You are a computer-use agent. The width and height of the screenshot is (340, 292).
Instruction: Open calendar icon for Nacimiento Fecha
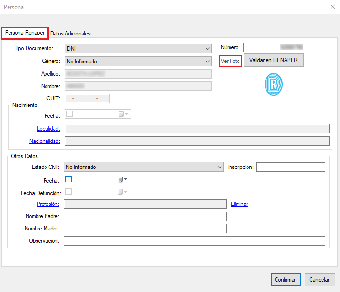[121, 114]
